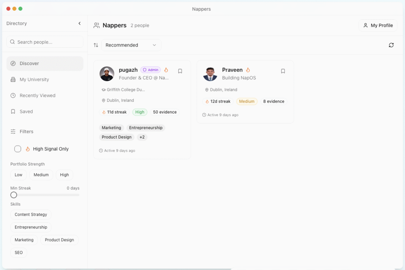Image resolution: width=405 pixels, height=270 pixels.
Task: Click the refresh icon at top right
Action: coord(391,45)
